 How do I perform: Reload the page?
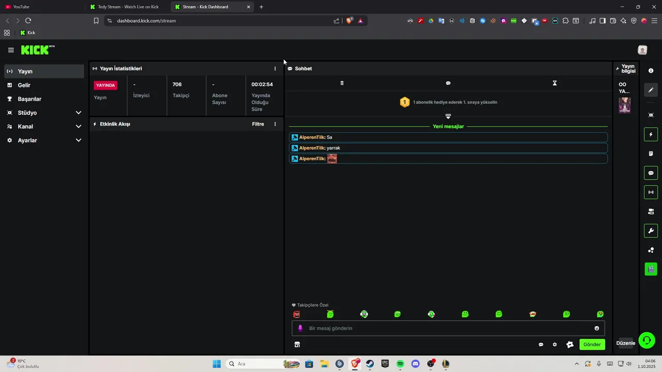28,21
